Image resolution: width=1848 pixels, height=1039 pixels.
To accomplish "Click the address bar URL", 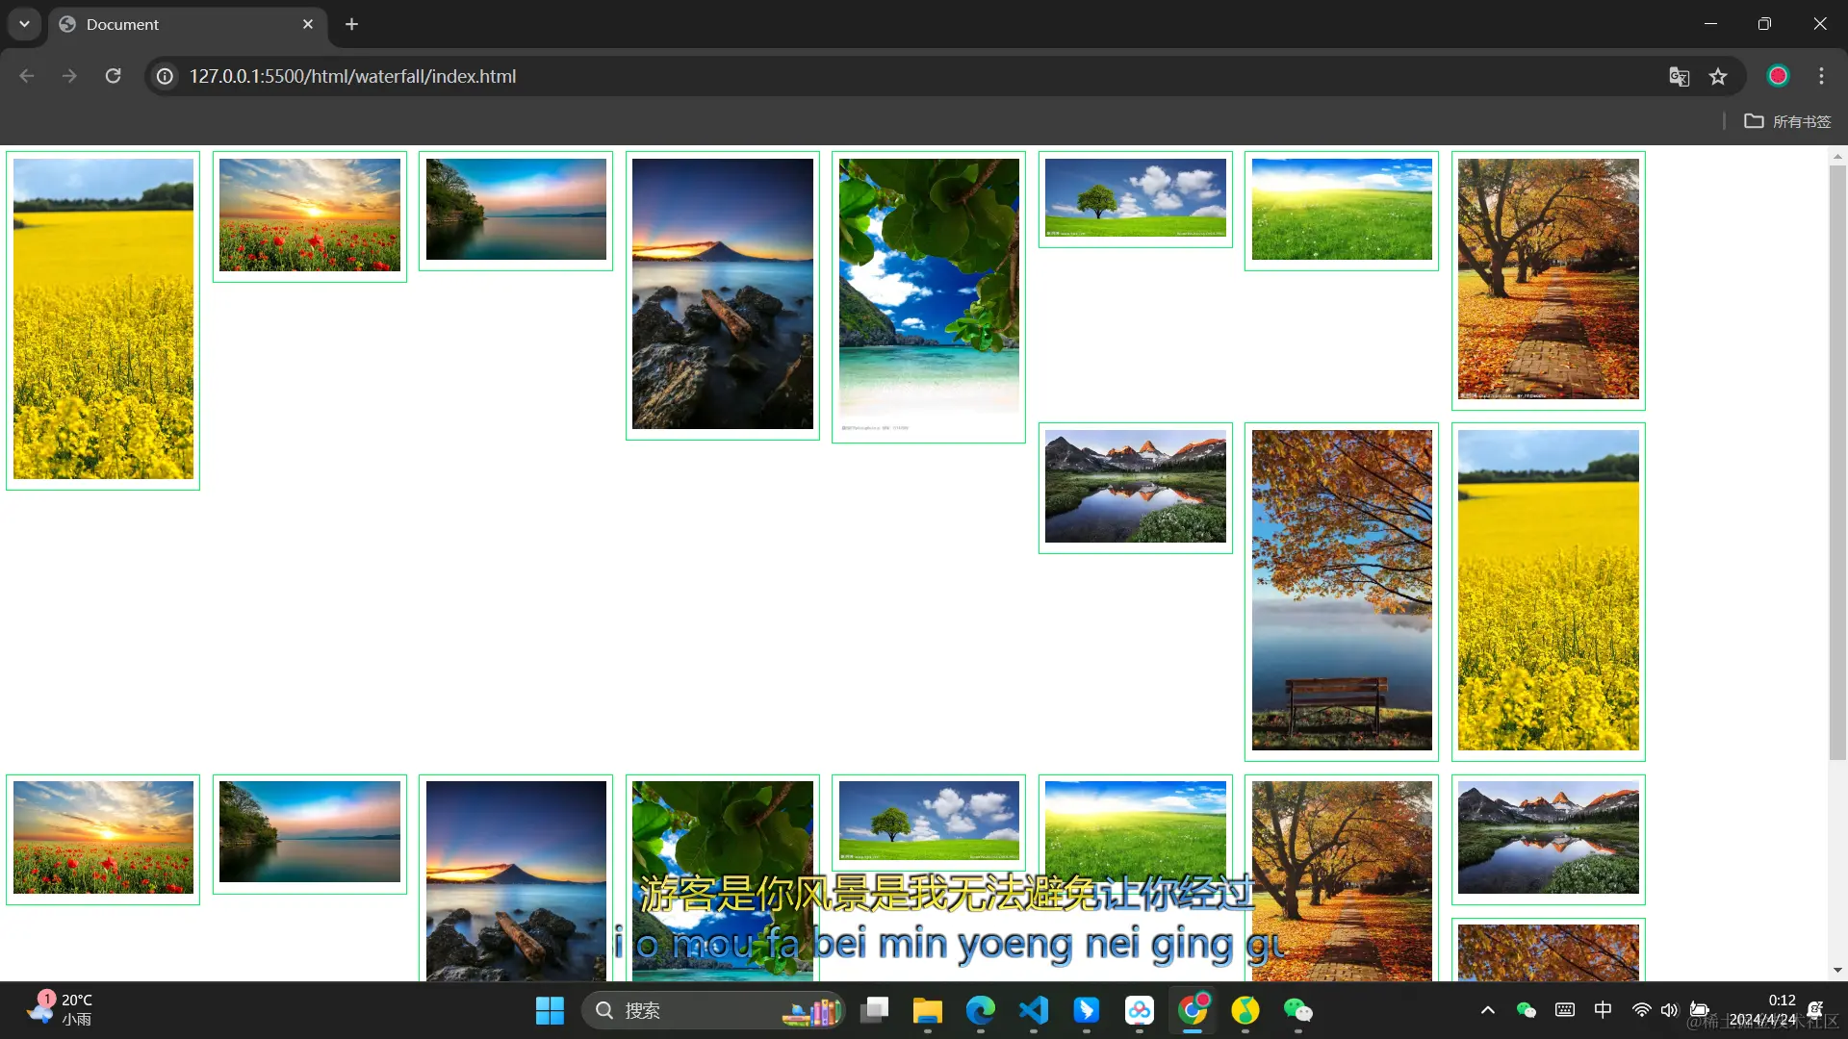I will (x=352, y=76).
